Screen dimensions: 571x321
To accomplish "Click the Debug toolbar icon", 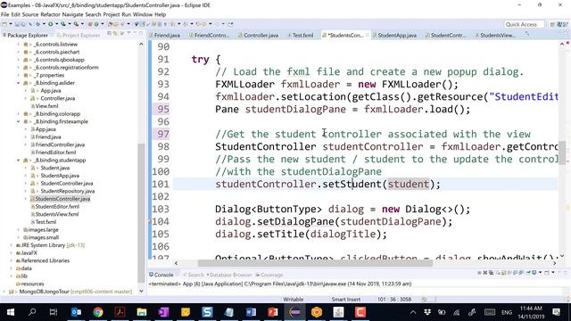I will coord(37,24).
